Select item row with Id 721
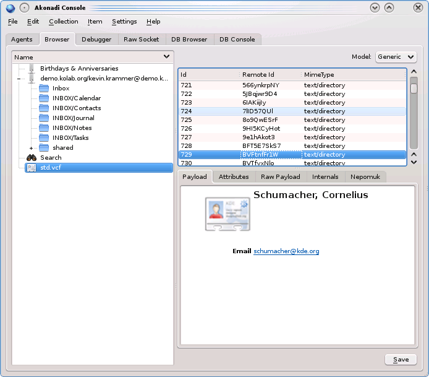429x377 pixels. tap(292, 85)
